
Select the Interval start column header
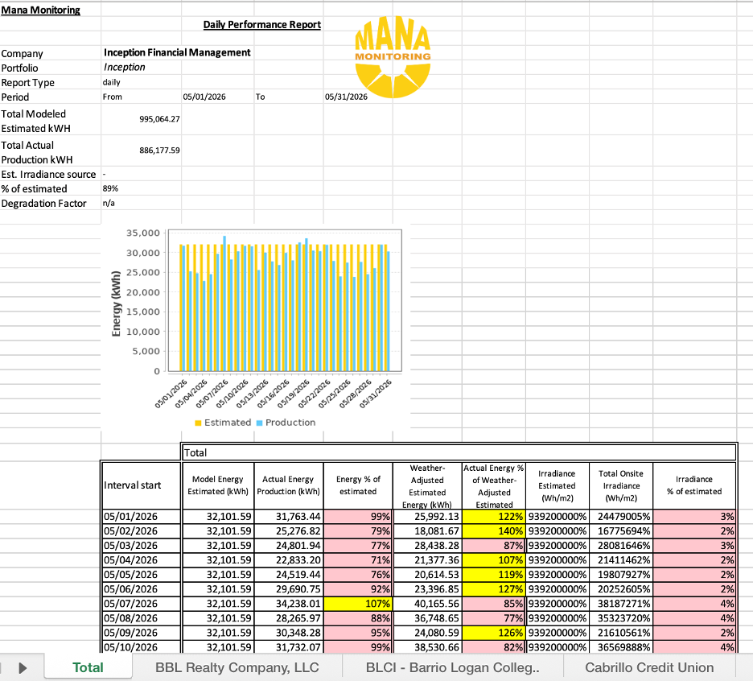pos(142,485)
